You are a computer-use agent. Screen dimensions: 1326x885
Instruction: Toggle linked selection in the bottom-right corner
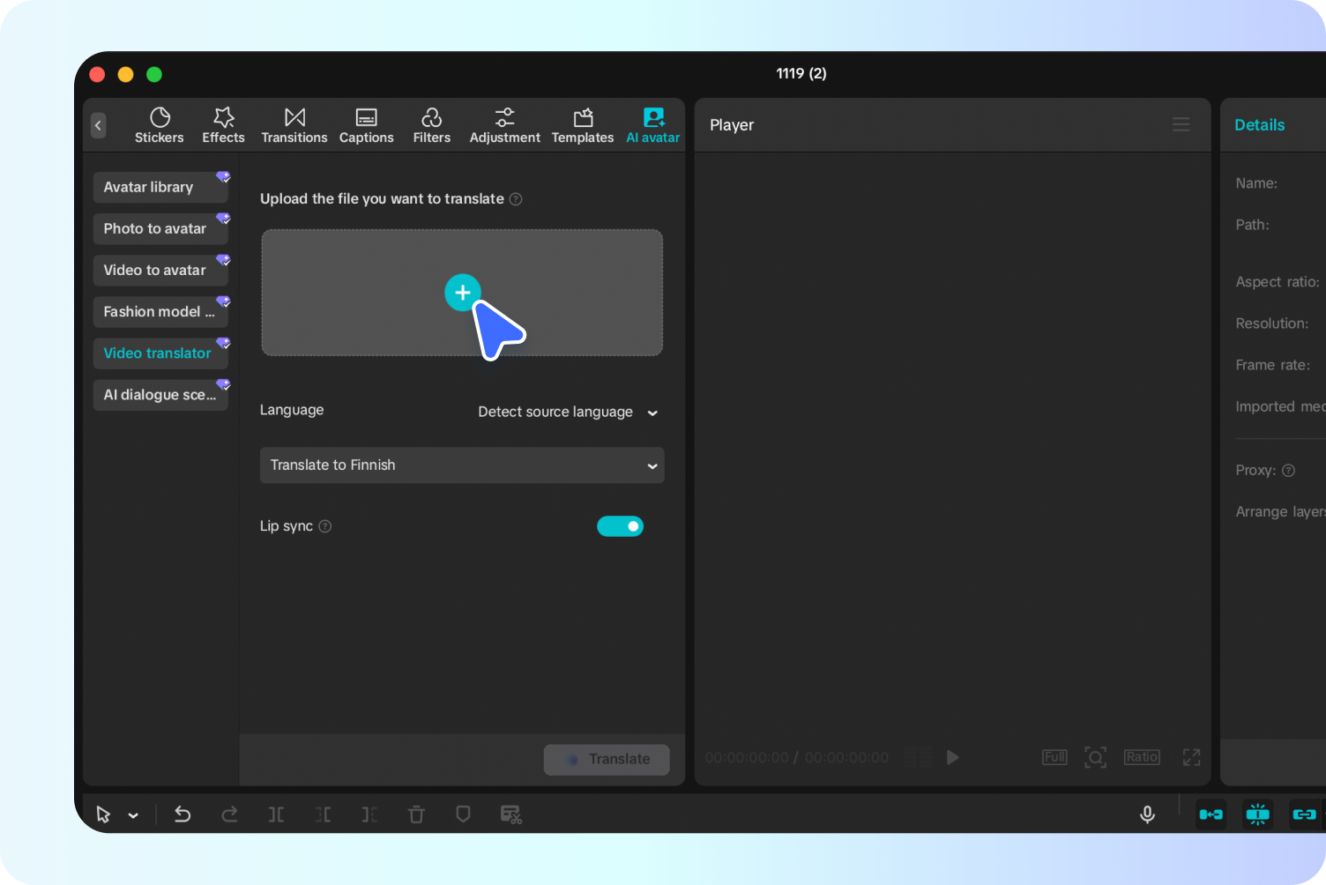[x=1305, y=814]
